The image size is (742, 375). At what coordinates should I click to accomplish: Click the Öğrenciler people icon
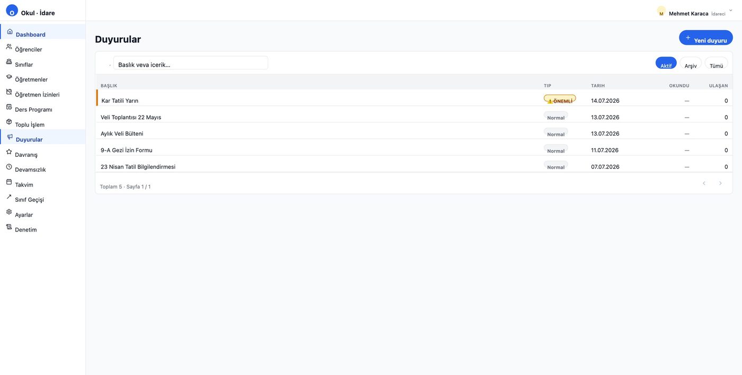[x=9, y=47]
